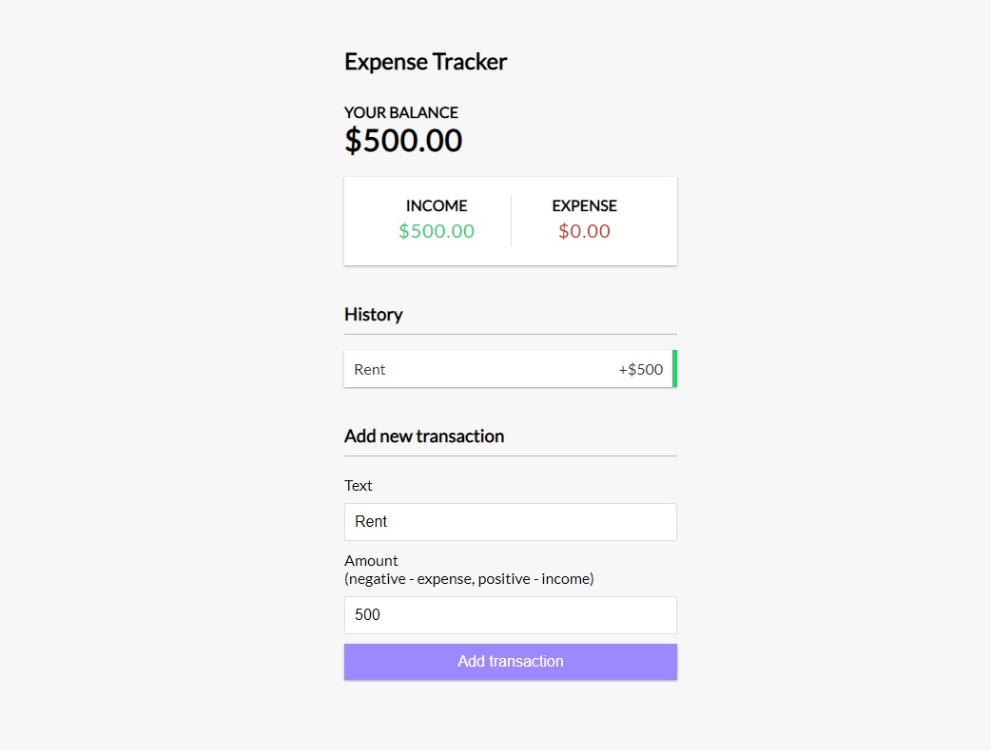The image size is (991, 756).
Task: Click the EXPENSE column header
Action: (x=584, y=205)
